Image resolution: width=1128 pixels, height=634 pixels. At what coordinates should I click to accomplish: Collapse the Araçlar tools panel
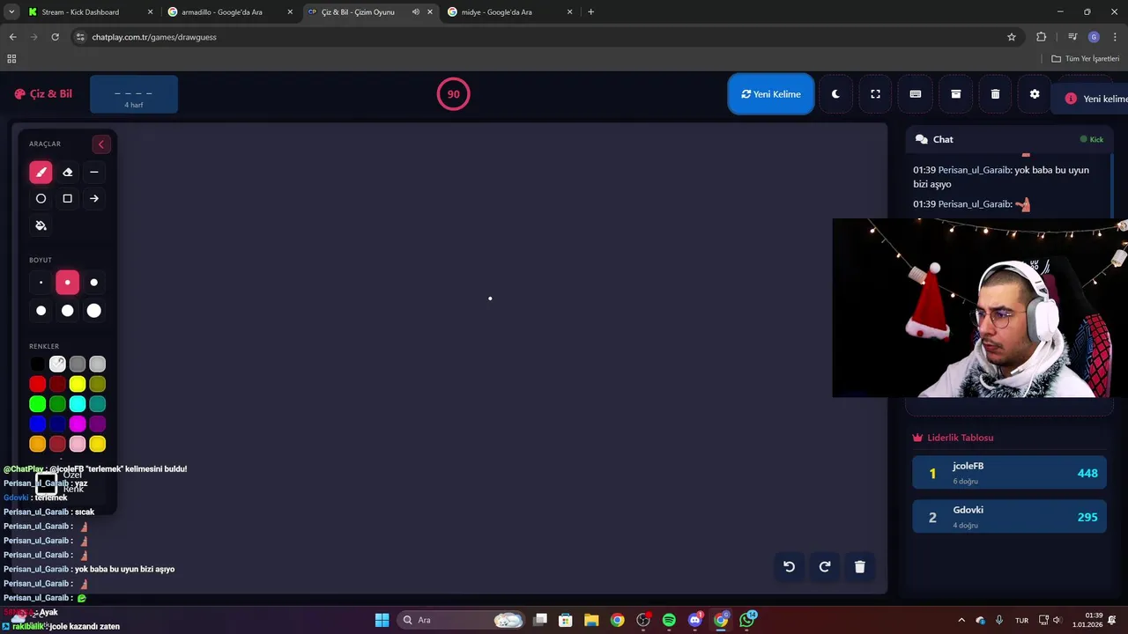tap(100, 144)
